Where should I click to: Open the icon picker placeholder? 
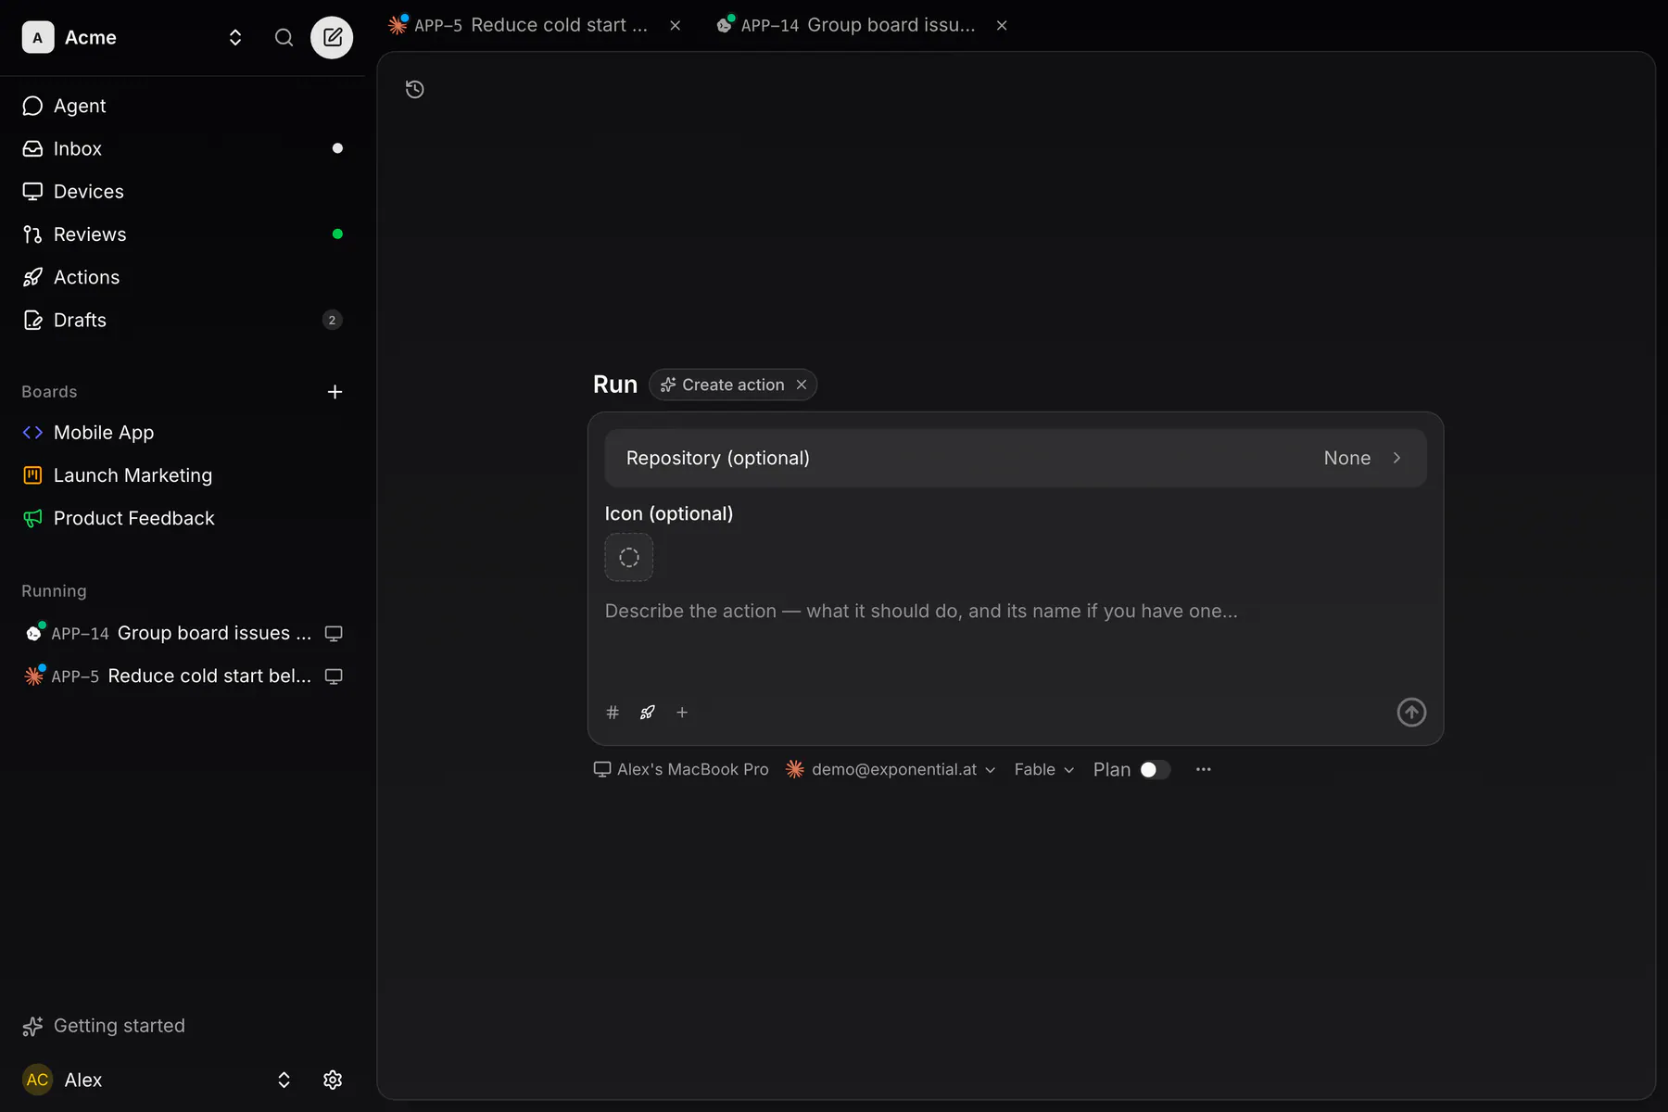click(x=629, y=558)
